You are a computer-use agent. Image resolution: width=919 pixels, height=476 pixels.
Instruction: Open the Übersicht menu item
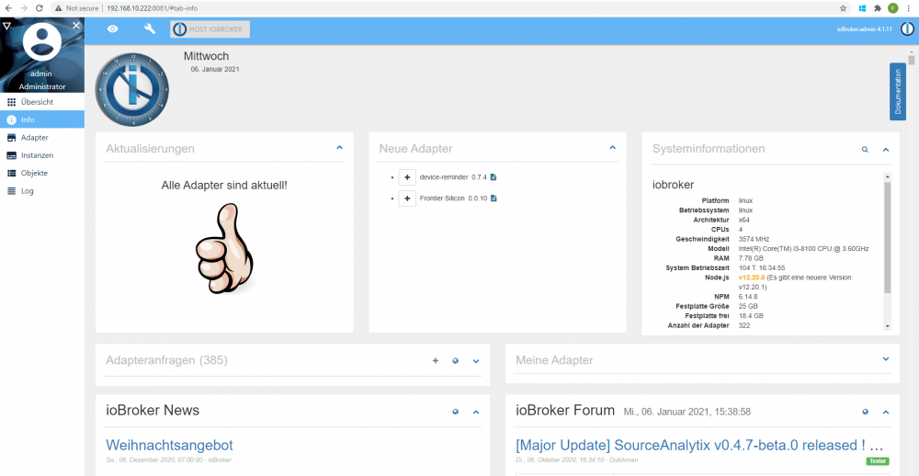click(42, 102)
